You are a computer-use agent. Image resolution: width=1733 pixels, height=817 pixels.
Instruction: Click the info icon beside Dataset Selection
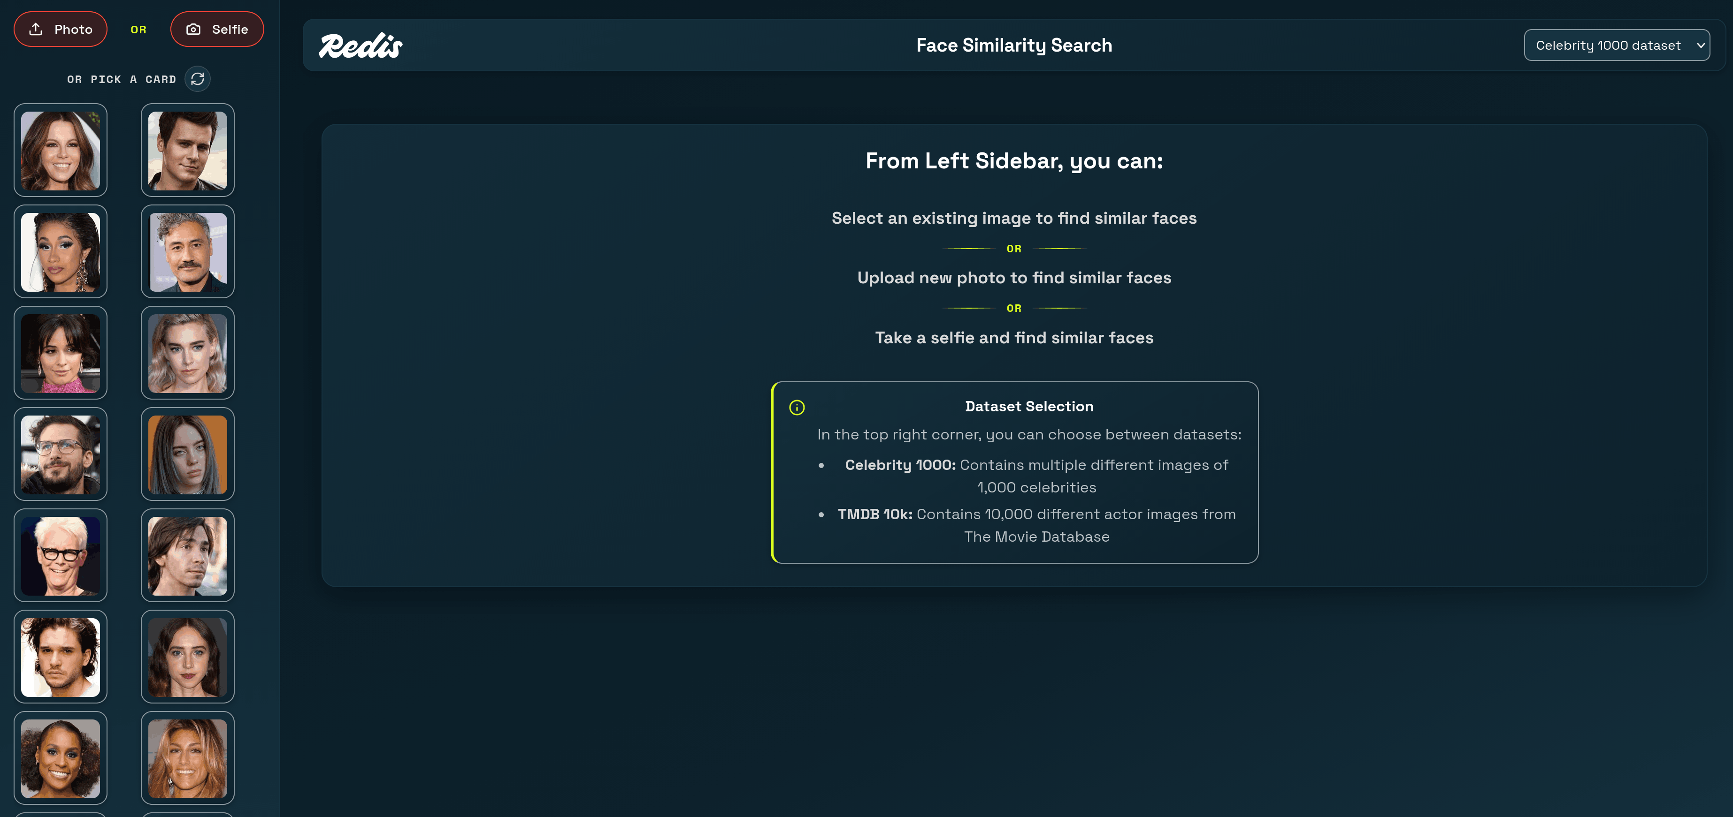[x=797, y=408]
